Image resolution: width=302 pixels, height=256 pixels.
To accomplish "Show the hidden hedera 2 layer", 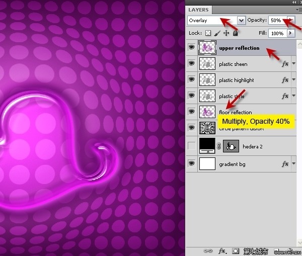I will pos(192,146).
